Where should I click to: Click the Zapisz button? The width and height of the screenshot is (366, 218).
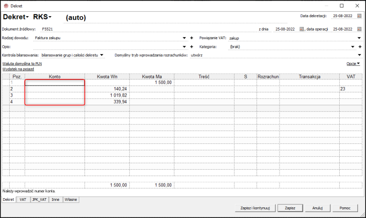tap(290, 208)
